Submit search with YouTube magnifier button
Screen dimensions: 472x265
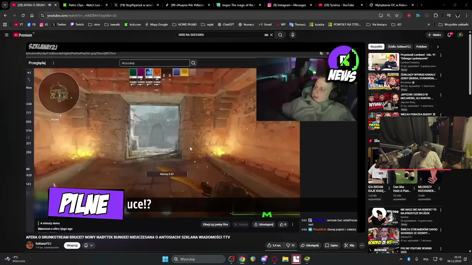coord(280,35)
